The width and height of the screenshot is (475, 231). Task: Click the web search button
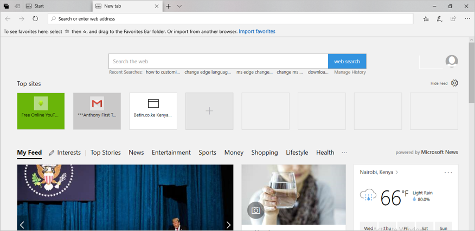347,61
